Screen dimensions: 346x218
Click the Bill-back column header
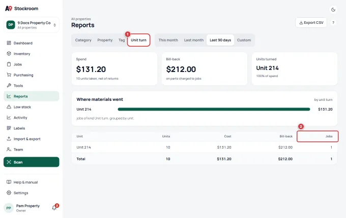coord(286,136)
